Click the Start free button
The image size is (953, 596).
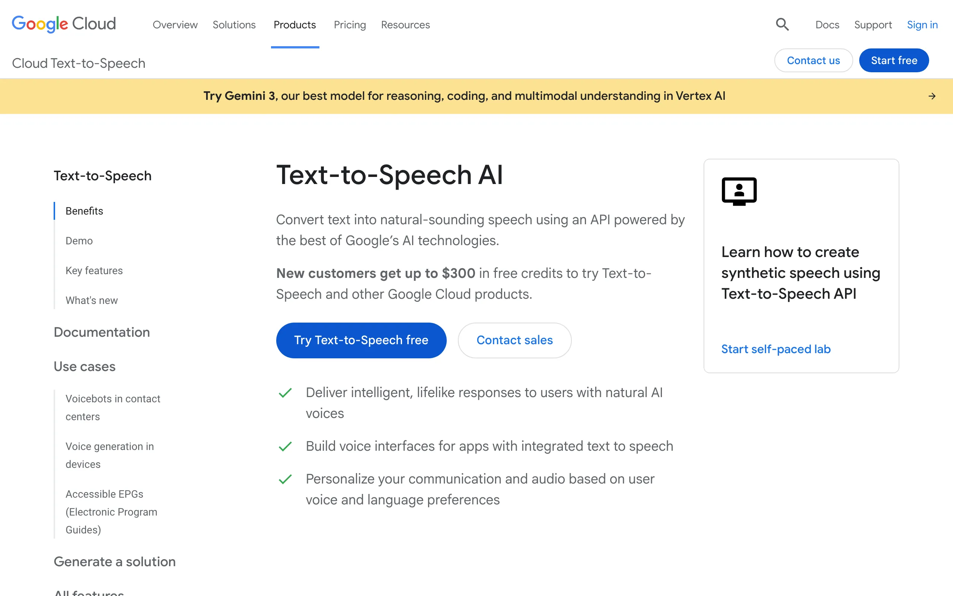(x=894, y=60)
